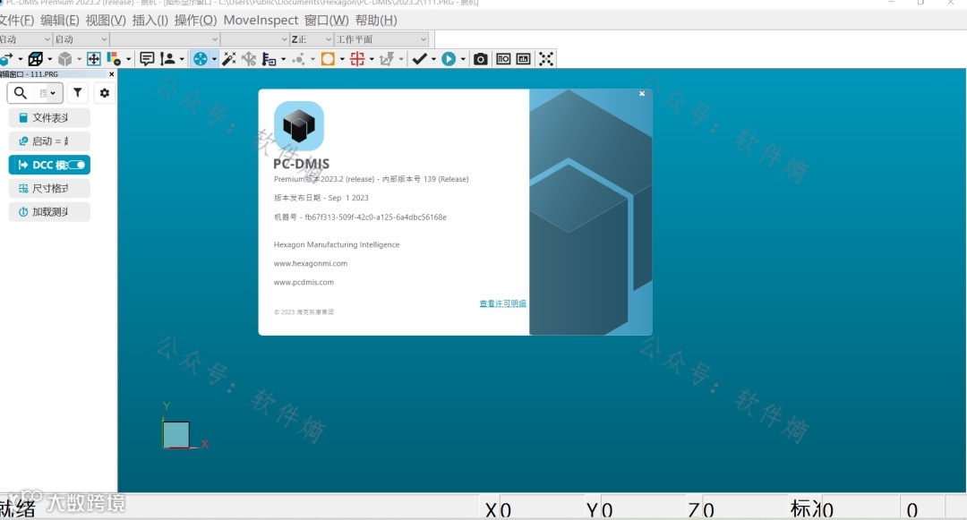Image resolution: width=967 pixels, height=520 pixels.
Task: Click the operator person icon
Action: pos(167,59)
